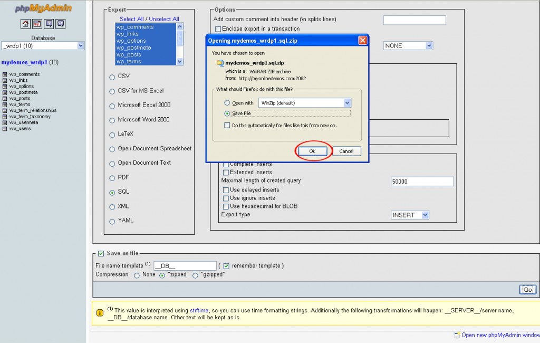This screenshot has width=540, height=343.
Task: Toggle the Save as file checkbox
Action: [101, 254]
